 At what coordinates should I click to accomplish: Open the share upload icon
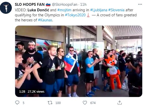[120, 103]
